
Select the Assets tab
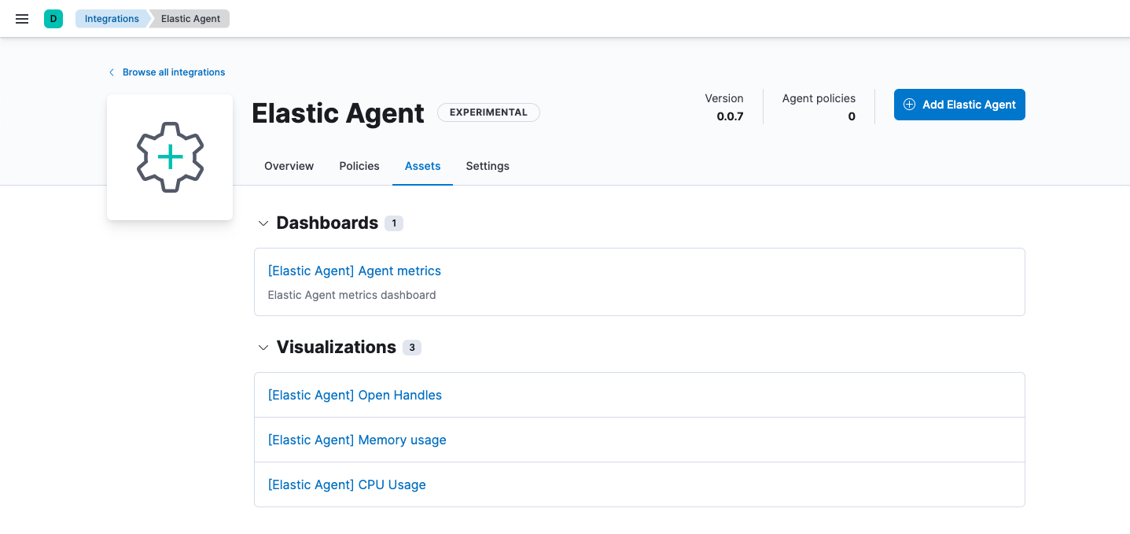[422, 166]
